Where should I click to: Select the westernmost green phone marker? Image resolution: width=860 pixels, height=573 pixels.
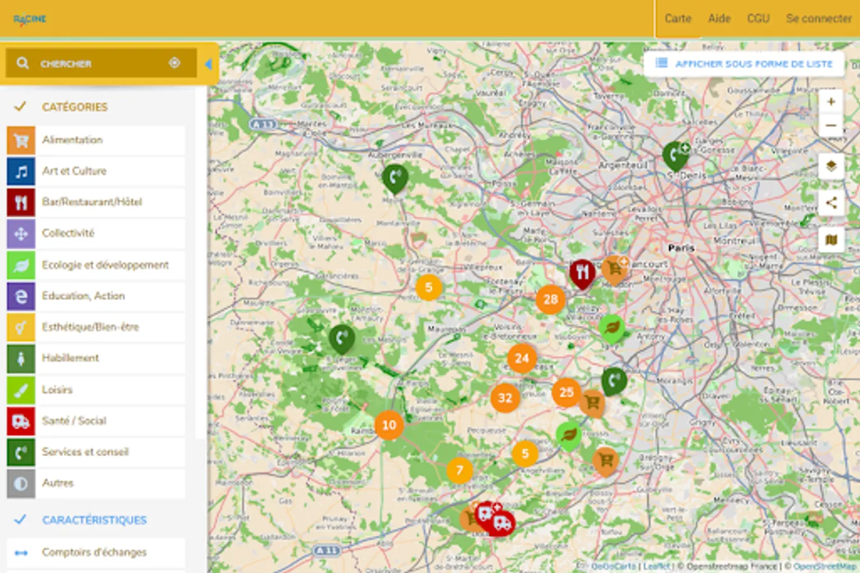click(x=342, y=339)
